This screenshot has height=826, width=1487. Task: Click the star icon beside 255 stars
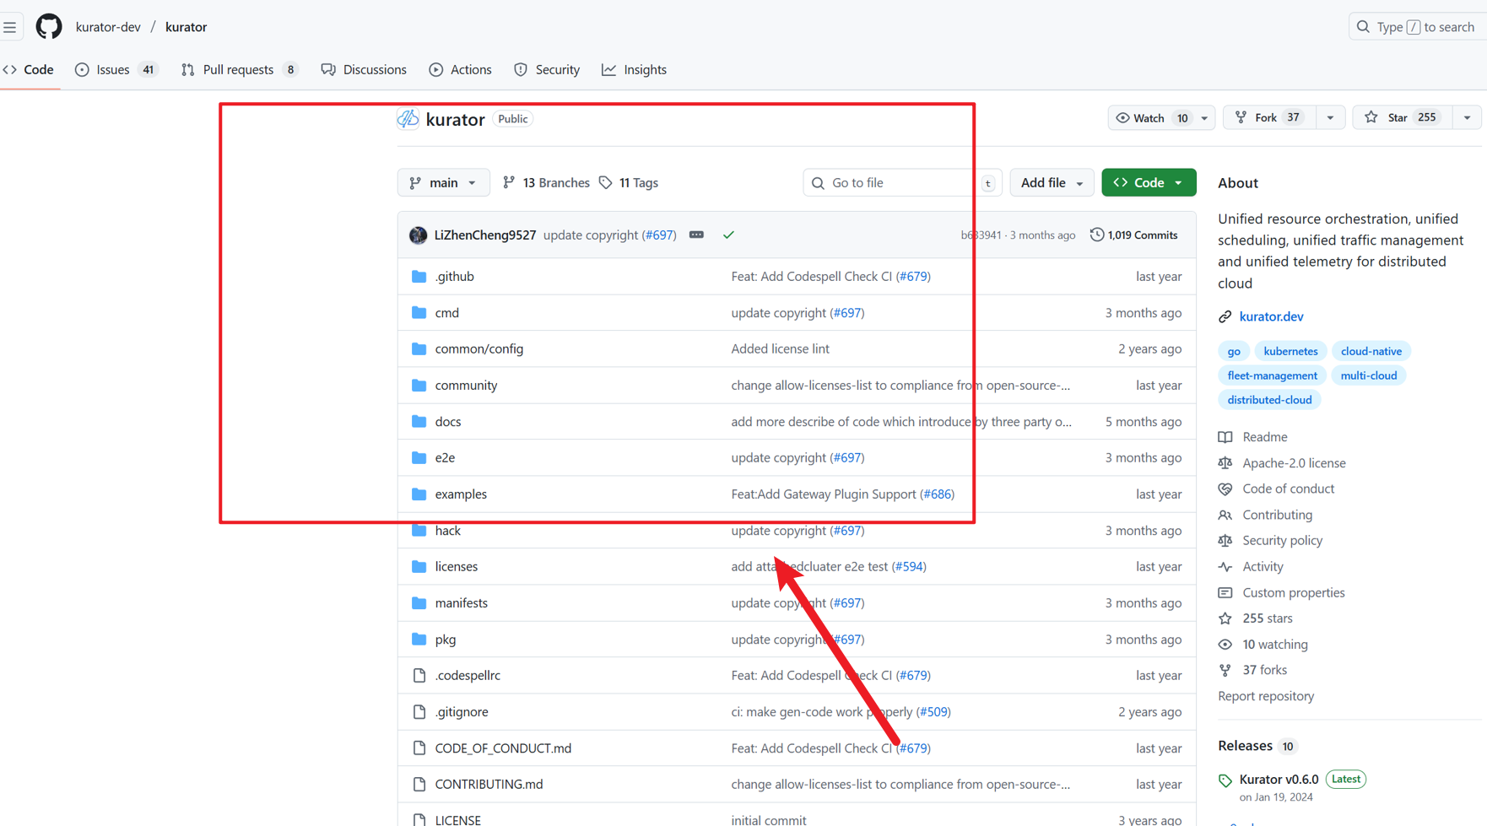click(1225, 618)
